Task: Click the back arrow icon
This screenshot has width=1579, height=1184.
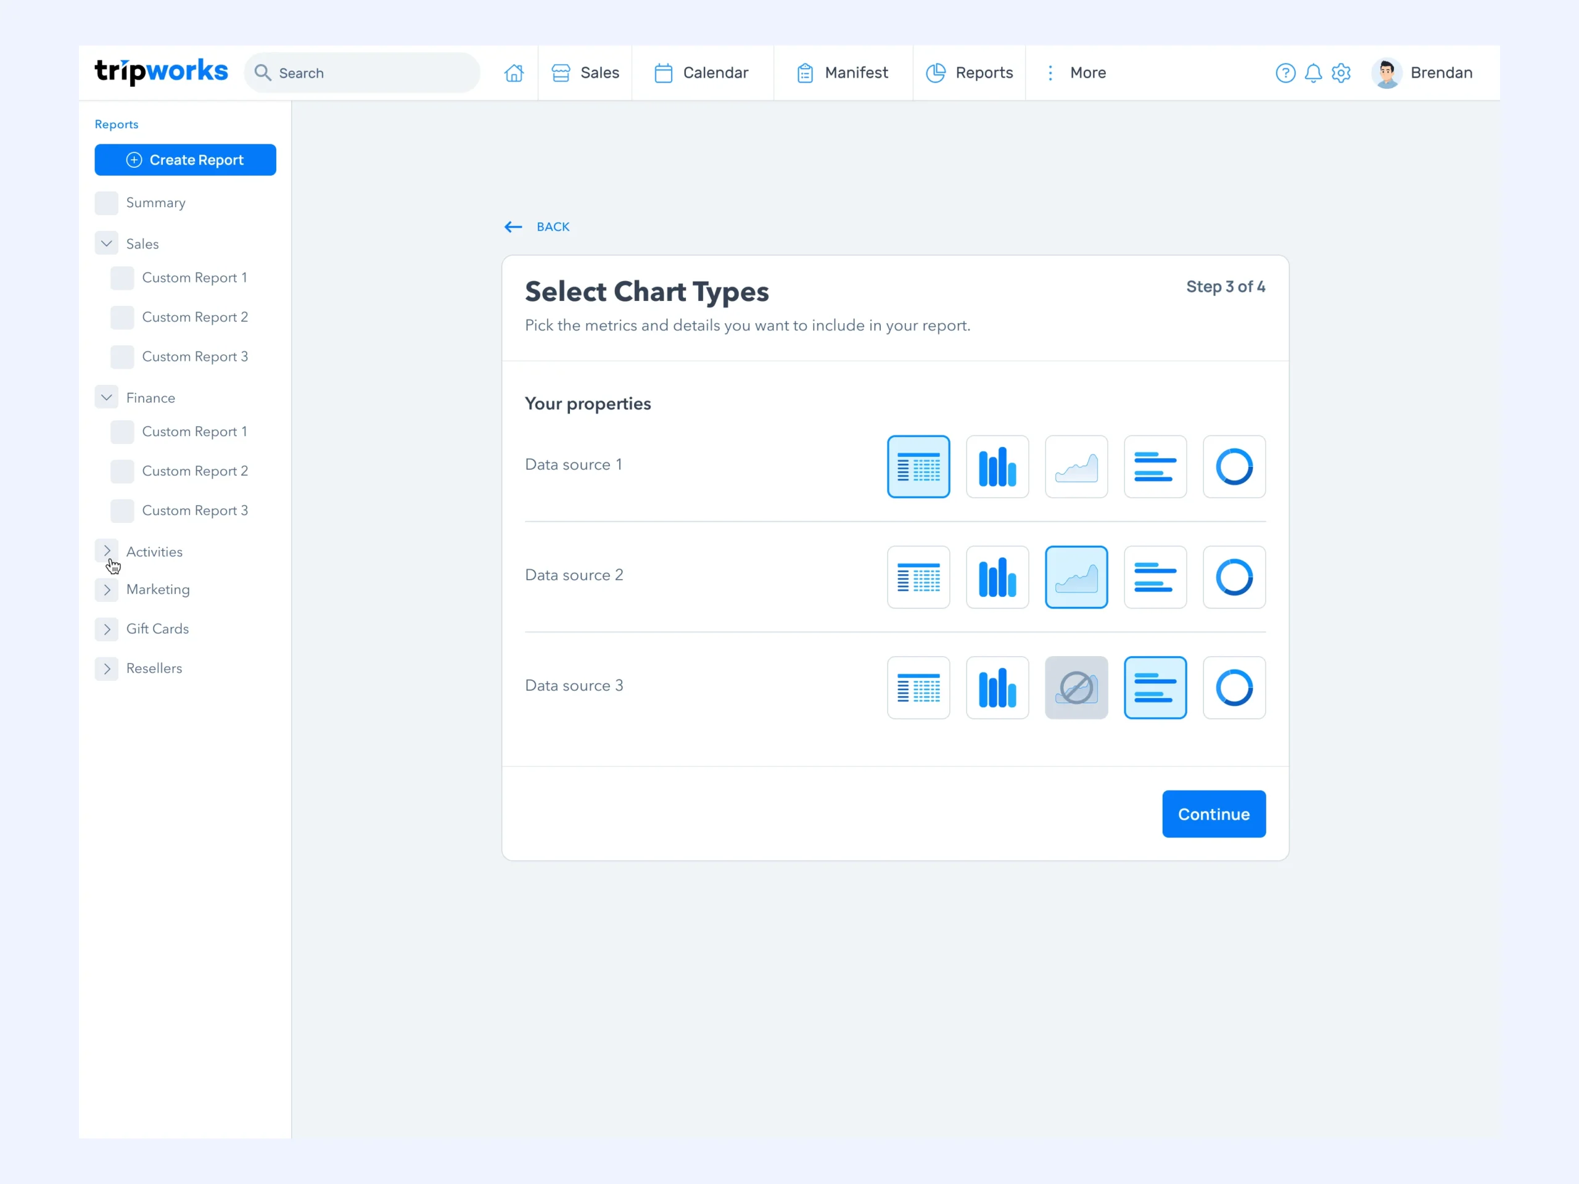Action: pyautogui.click(x=513, y=227)
